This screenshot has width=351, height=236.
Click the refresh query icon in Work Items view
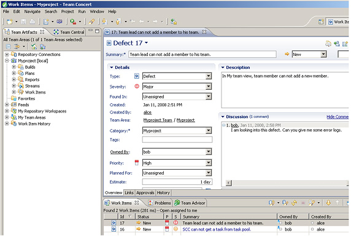point(294,203)
